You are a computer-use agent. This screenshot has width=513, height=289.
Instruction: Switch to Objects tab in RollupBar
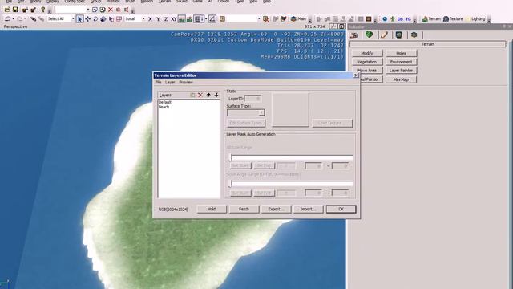coord(354,35)
